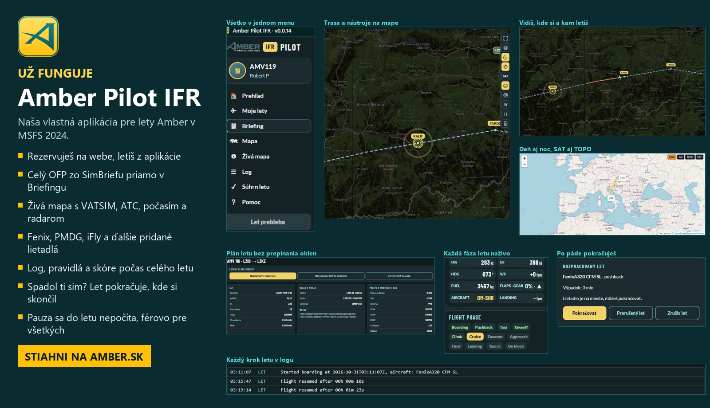The height and width of the screenshot is (408, 710).
Task: Click the STIAHNI NA AMBER.SK button
Action: coord(84,356)
